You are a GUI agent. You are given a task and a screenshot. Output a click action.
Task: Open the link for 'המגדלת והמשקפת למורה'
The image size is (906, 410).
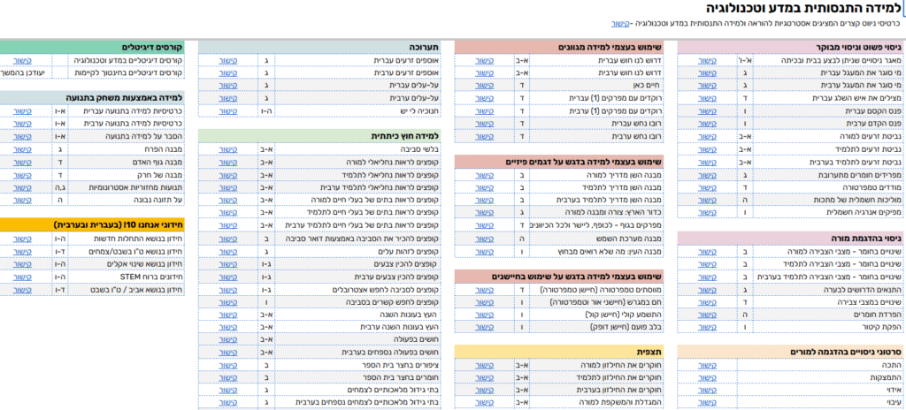tap(484, 403)
